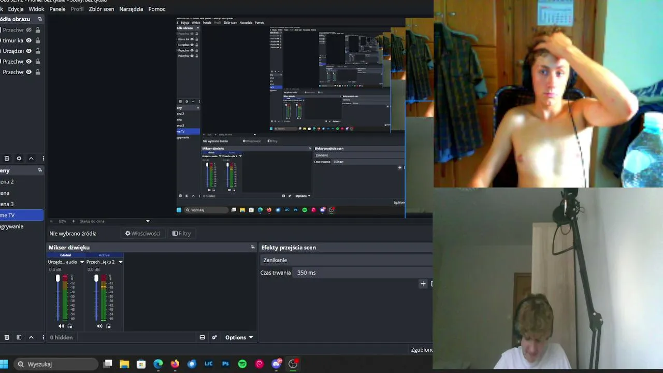
Task: Open the Narzędzia menu
Action: pyautogui.click(x=131, y=9)
